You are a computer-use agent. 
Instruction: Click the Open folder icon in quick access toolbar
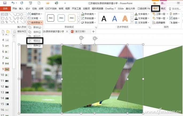pyautogui.click(x=48, y=3)
